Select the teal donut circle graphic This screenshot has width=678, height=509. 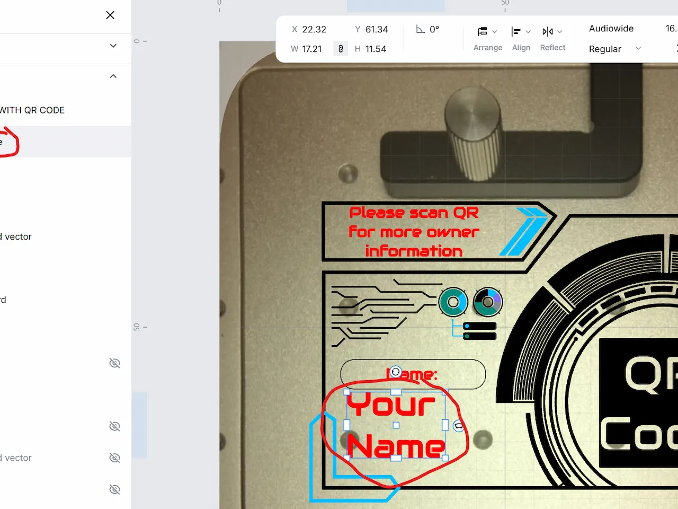(453, 302)
